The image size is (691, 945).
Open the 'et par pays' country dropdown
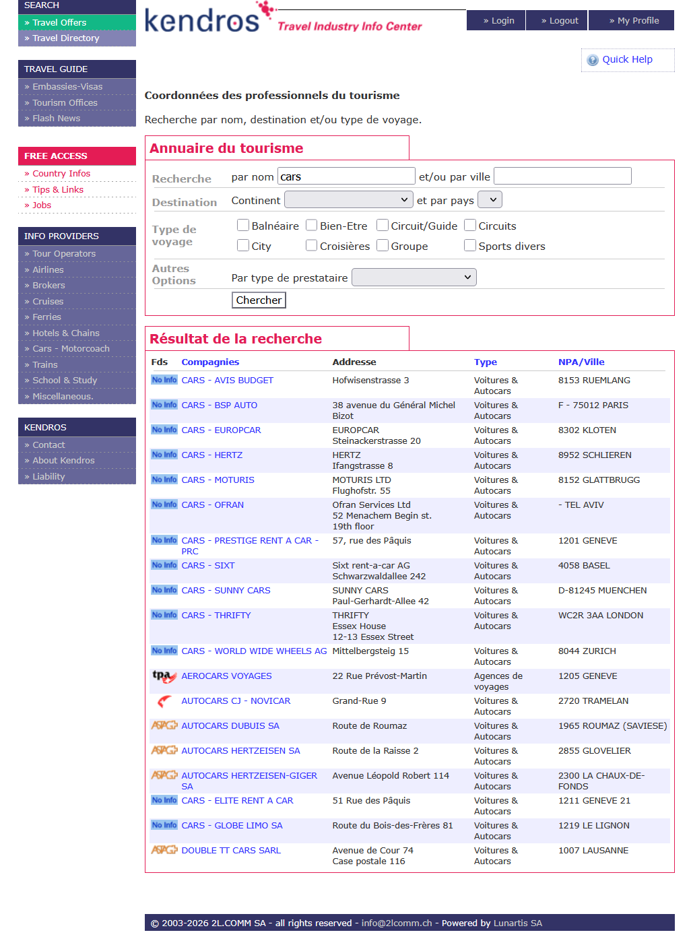point(490,200)
